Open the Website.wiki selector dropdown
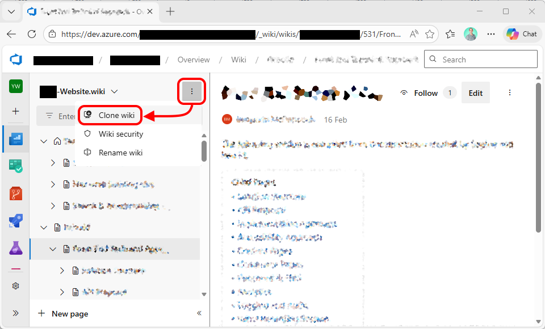The height and width of the screenshot is (329, 545). 114,91
